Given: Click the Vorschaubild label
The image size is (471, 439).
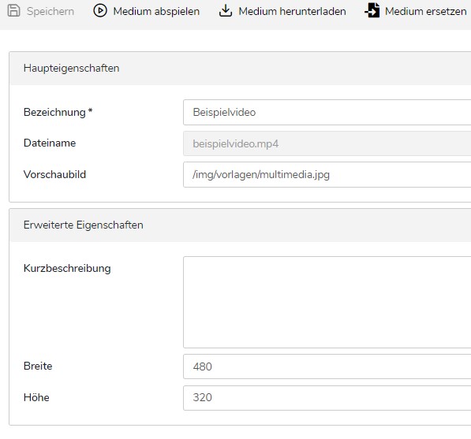Looking at the screenshot, I should coord(54,174).
